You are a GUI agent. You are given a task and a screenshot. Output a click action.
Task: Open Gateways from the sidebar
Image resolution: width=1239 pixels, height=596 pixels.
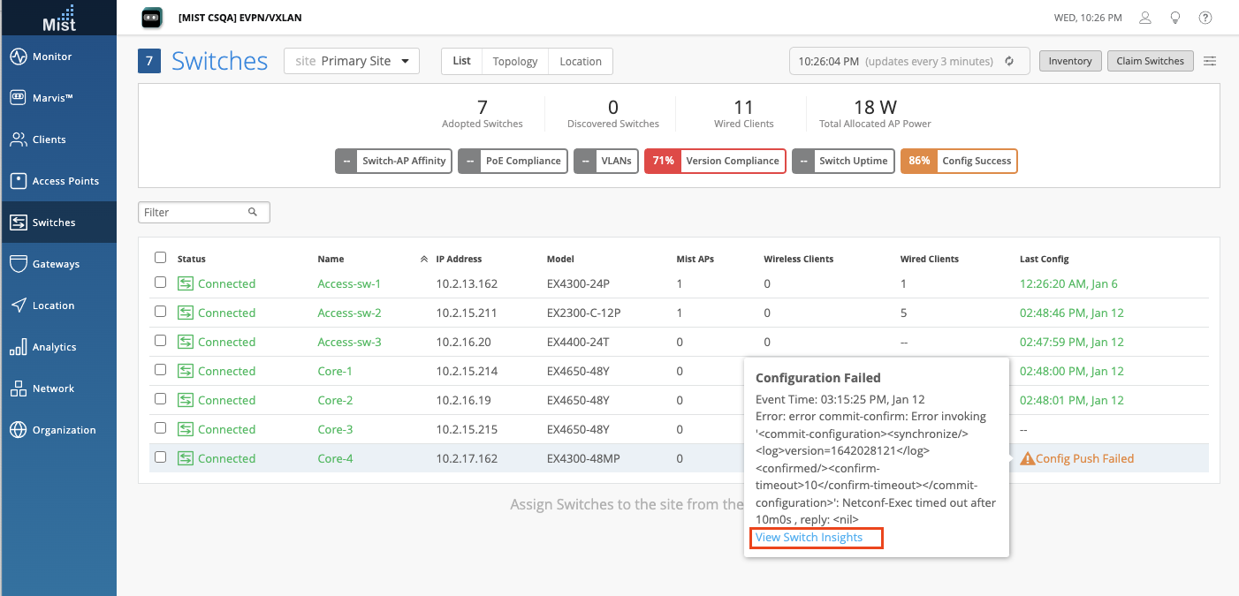coord(19,264)
